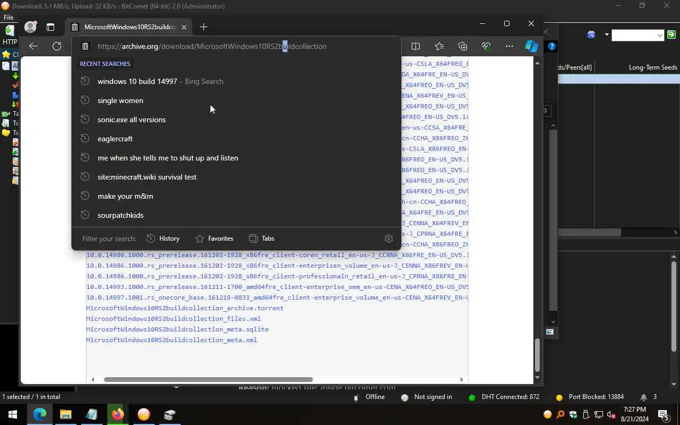Pick 'me when she tells me' suggestion

236,158
